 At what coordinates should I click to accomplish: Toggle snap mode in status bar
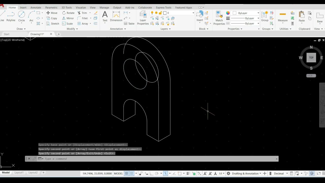(x=132, y=174)
